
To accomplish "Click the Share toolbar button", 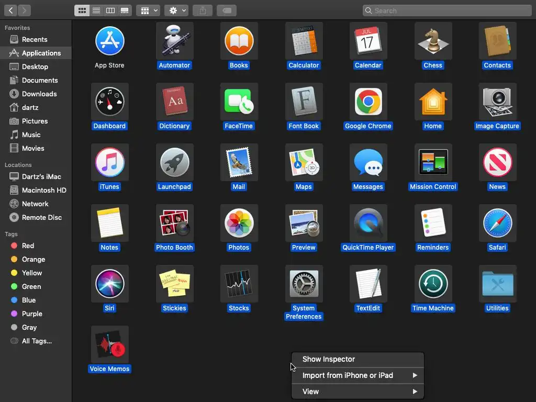I will click(x=203, y=10).
